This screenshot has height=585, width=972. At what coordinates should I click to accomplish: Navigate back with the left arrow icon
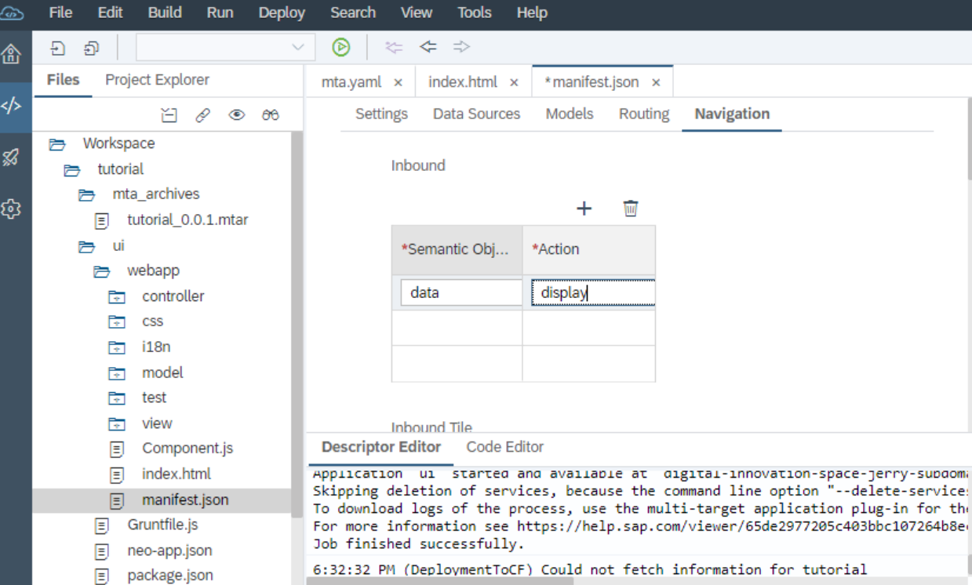click(428, 47)
